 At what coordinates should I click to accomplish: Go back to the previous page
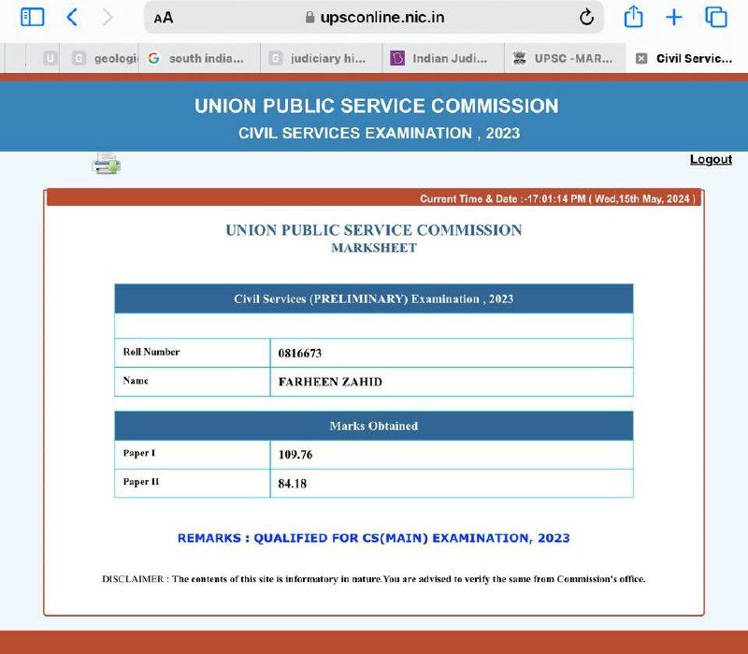[x=72, y=18]
